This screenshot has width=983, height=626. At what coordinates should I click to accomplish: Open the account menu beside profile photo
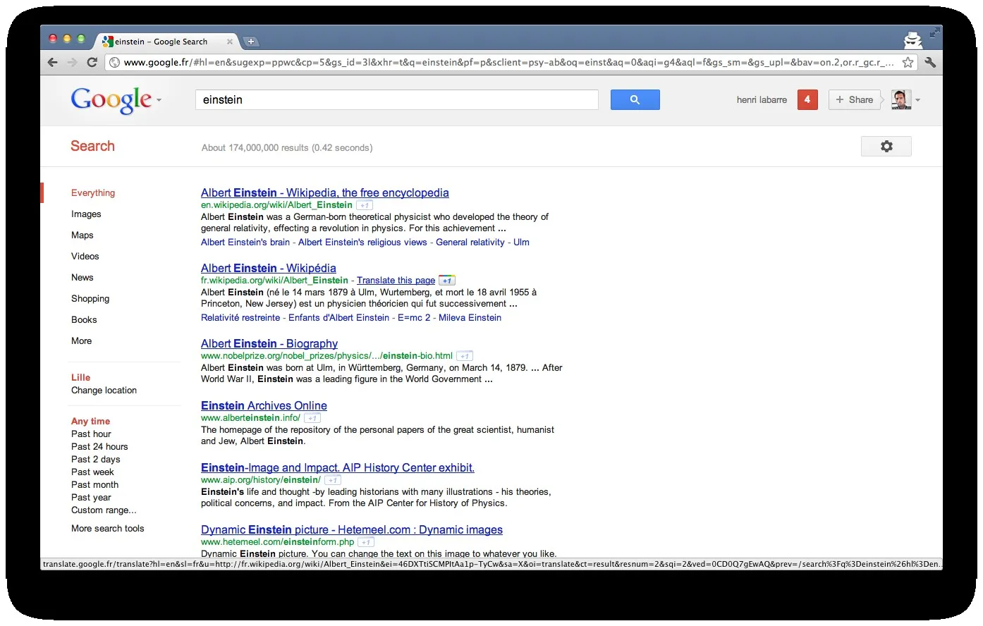coord(917,100)
